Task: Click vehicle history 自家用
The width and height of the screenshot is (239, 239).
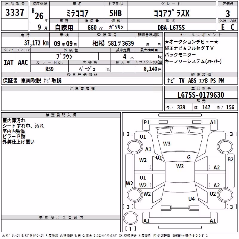Action: [x=64, y=27]
